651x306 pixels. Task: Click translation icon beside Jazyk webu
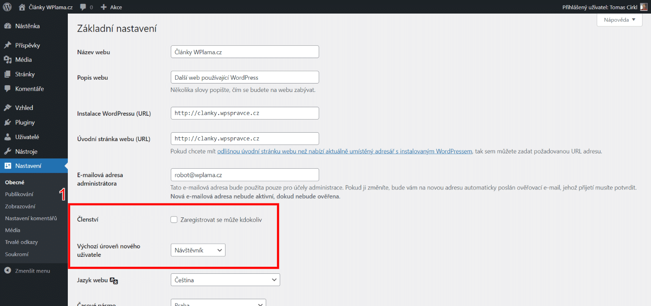pyautogui.click(x=114, y=281)
